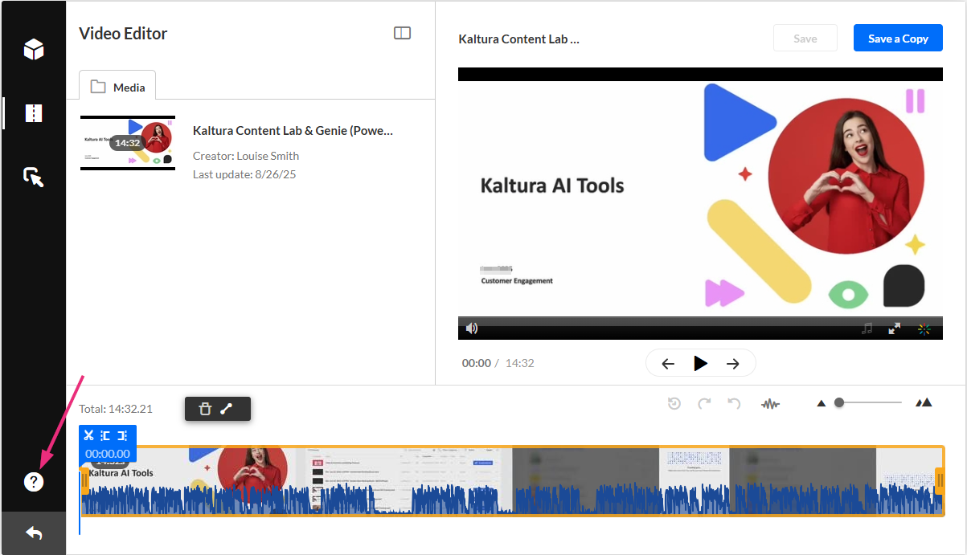Click the fade in/out curve icon
Image resolution: width=967 pixels, height=555 pixels.
227,409
